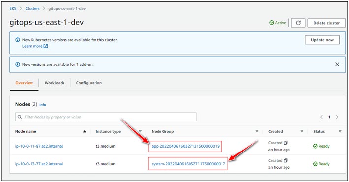349x182 pixels.
Task: Click t3.medium in ip-10-0-11-87 row
Action: point(105,146)
